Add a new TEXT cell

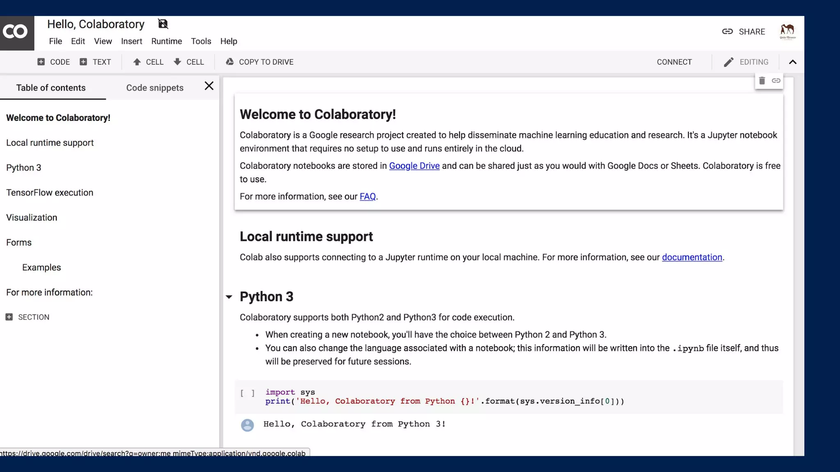pyautogui.click(x=95, y=62)
